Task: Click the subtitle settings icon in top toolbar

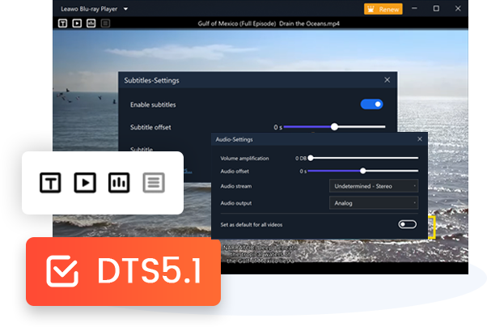Action: (x=63, y=23)
